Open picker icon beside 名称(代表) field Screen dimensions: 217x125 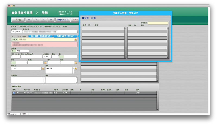point(76,39)
